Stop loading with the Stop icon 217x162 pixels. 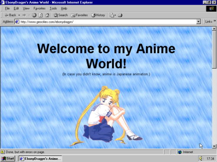click(34, 15)
